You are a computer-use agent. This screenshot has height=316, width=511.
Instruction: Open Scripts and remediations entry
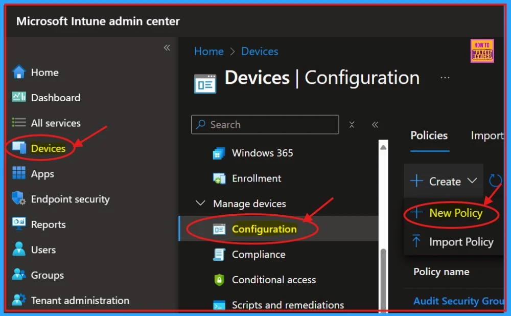288,305
